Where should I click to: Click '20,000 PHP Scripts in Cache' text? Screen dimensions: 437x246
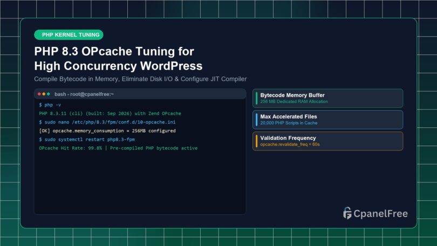(x=289, y=123)
